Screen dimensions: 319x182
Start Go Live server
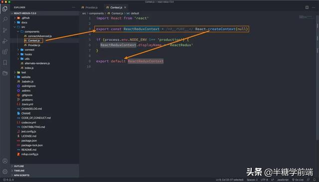[298, 180]
